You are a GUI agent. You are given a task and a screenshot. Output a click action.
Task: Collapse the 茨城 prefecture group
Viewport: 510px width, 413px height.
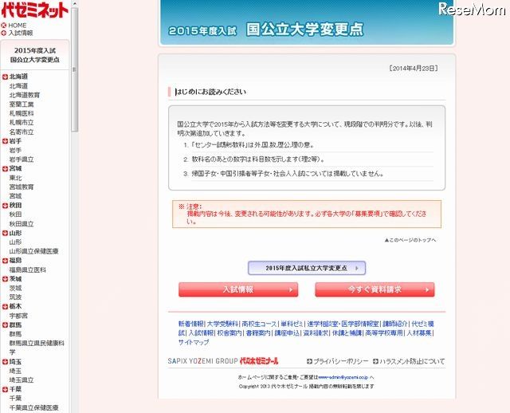[x=5, y=279]
